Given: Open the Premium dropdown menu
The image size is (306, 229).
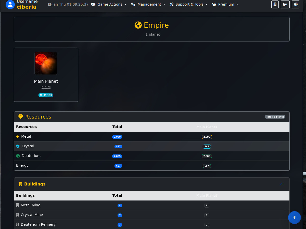Looking at the screenshot, I should point(225,4).
